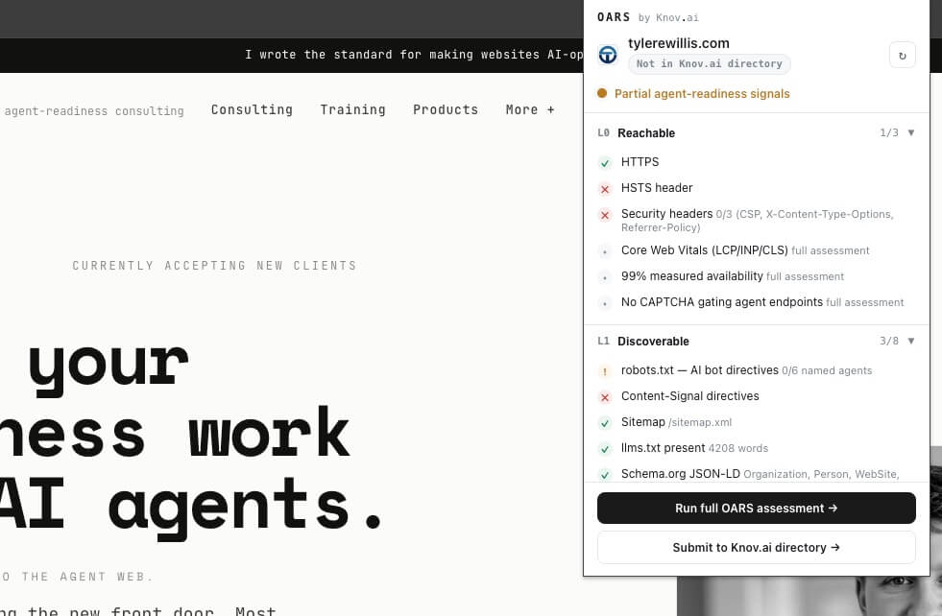Select llms.txt present 4208 words row
This screenshot has height=616, width=942.
point(694,448)
